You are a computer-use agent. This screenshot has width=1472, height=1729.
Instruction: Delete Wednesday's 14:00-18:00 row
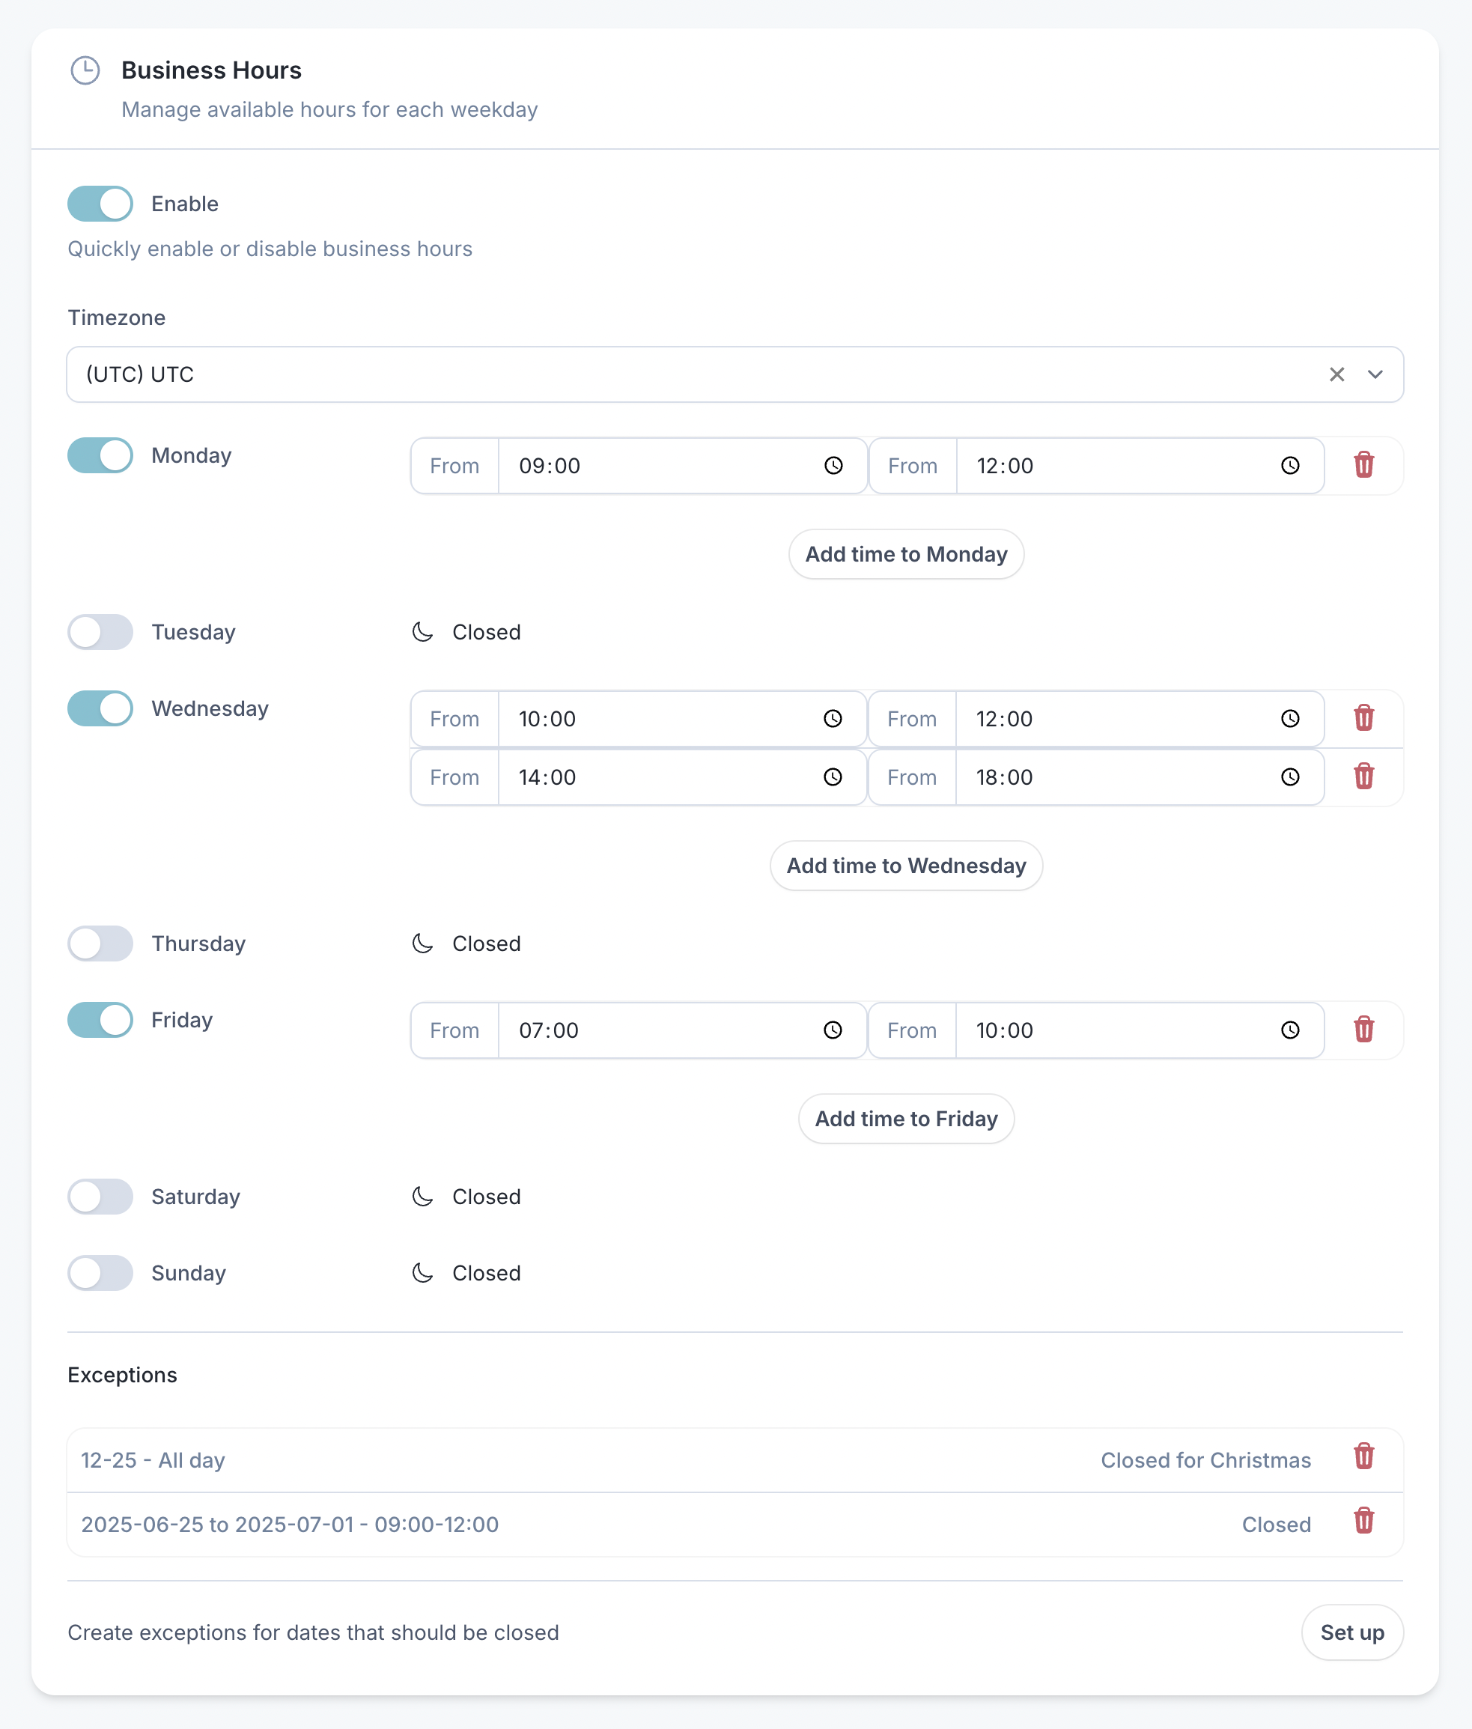[x=1365, y=777]
